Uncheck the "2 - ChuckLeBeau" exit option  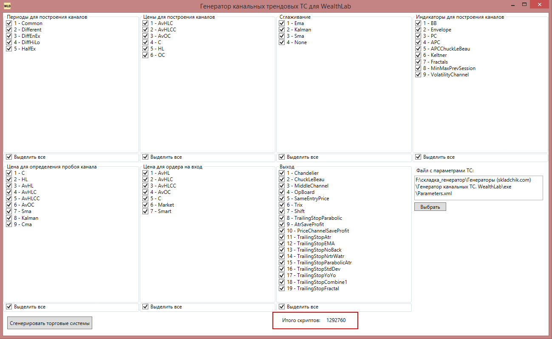pyautogui.click(x=282, y=179)
